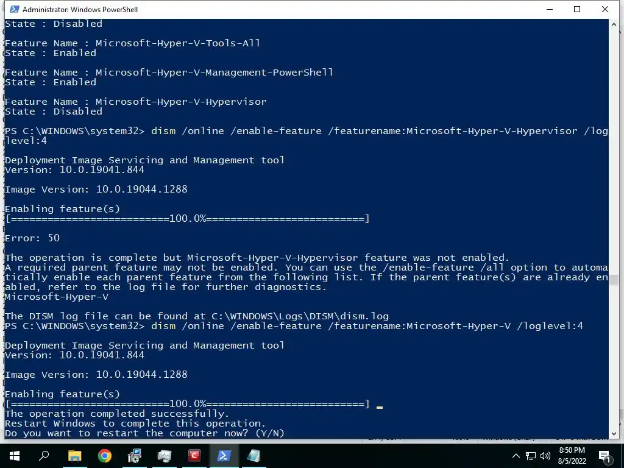624x468 pixels.
Task: Open the PowerShell title bar system menu icon
Action: point(15,9)
